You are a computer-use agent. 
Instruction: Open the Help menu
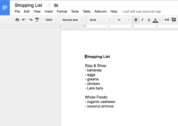[114, 11]
